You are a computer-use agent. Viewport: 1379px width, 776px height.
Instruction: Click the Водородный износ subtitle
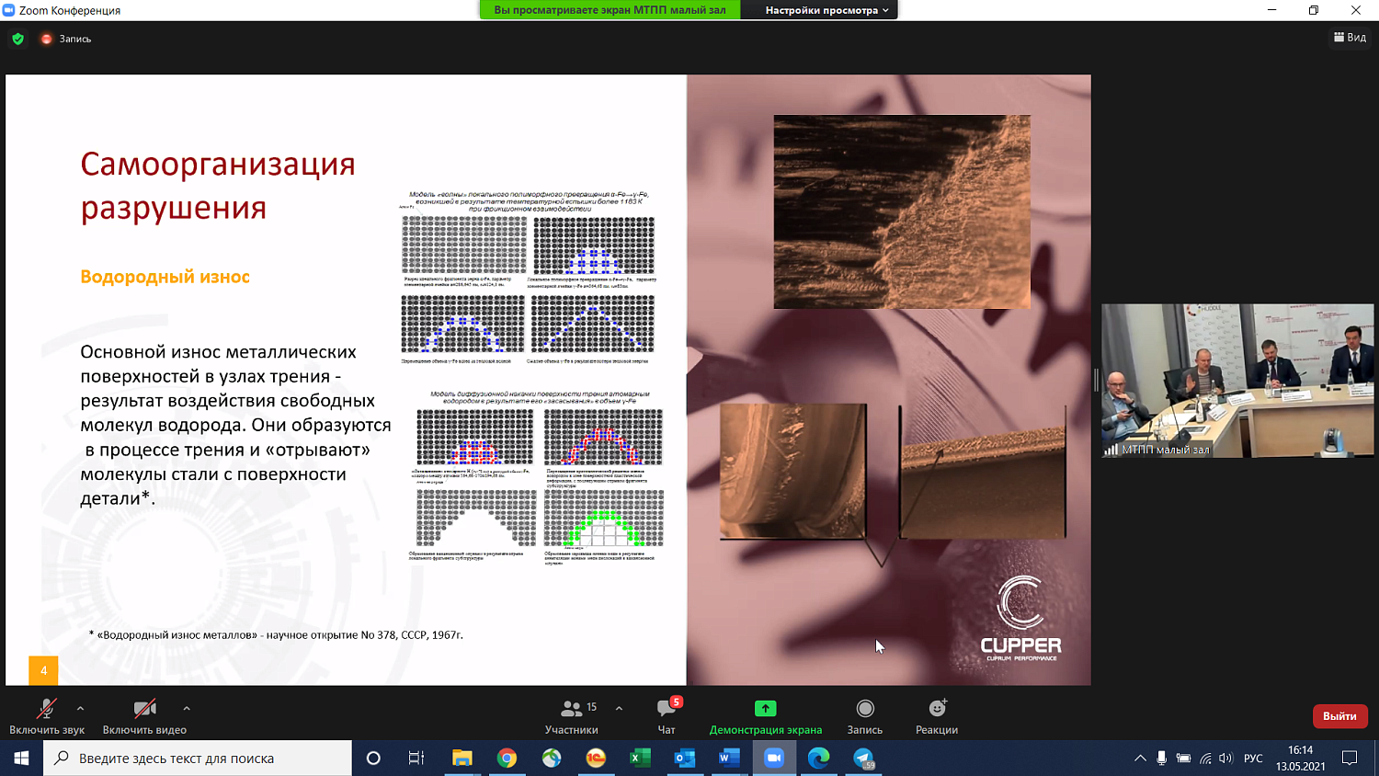[165, 277]
